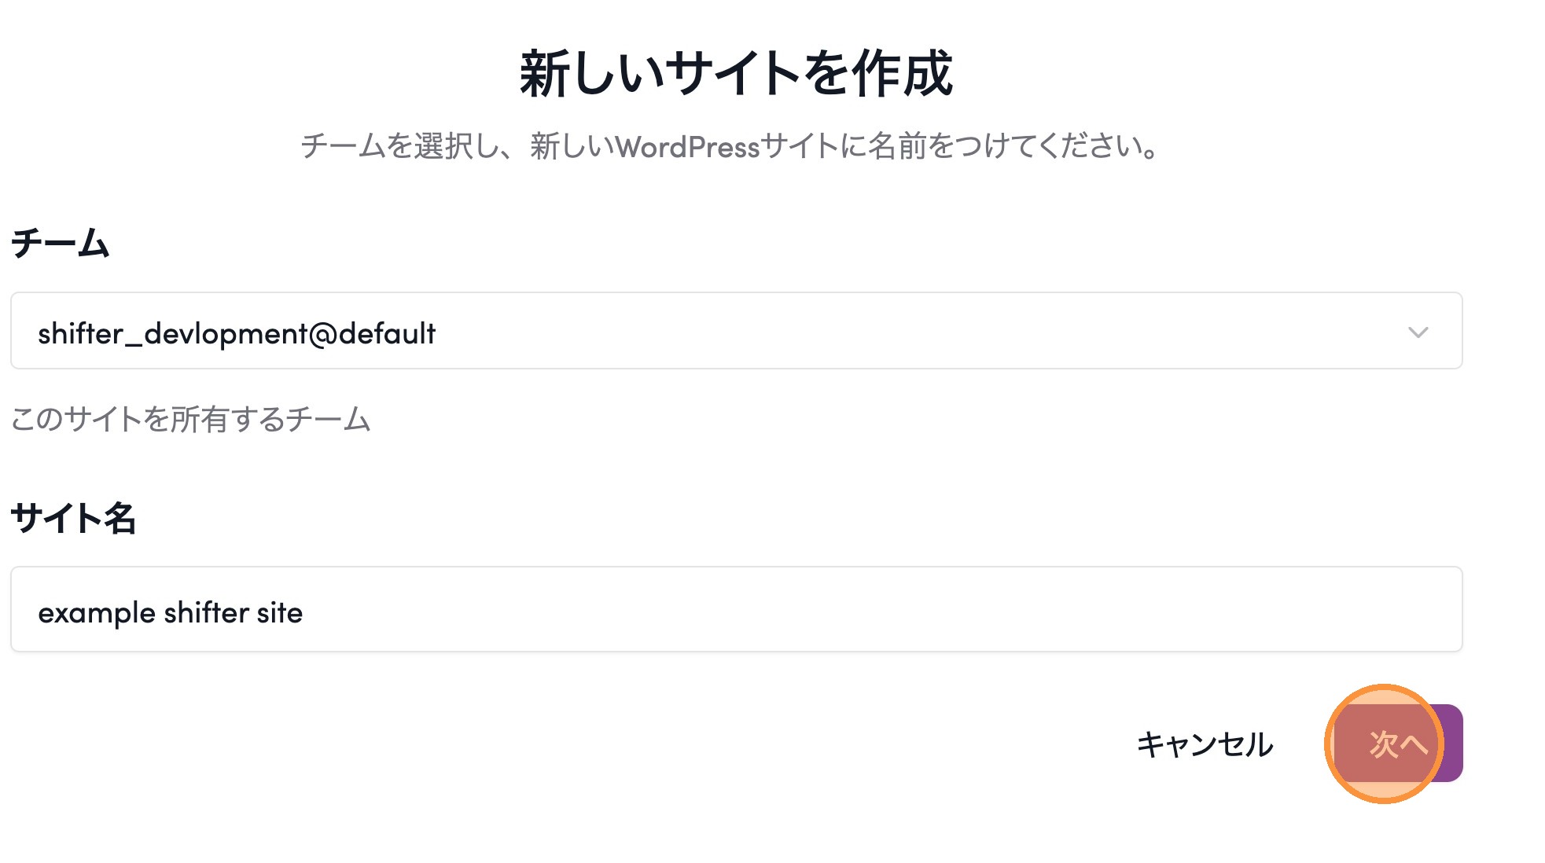Proceed to next step with 次へ
This screenshot has height=863, width=1545.
point(1398,744)
